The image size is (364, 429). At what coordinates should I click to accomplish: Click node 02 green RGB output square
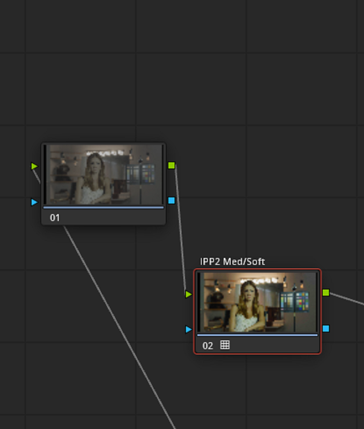click(x=326, y=293)
